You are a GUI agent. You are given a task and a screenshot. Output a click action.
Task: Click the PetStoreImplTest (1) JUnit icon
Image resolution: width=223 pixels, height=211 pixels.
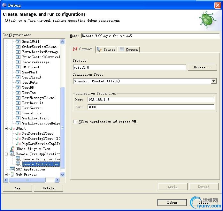18,139
